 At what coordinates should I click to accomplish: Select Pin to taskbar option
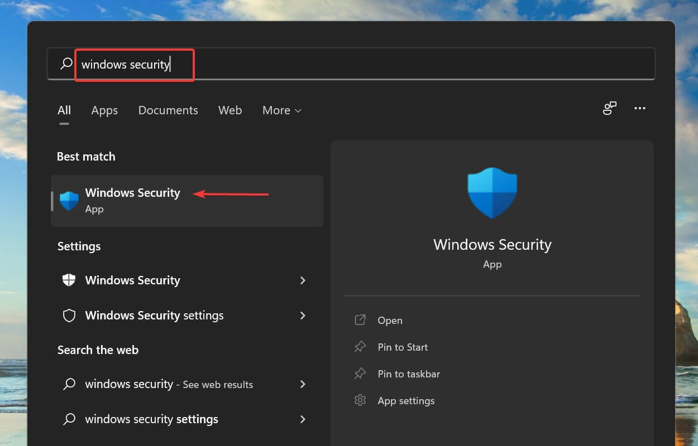click(x=409, y=374)
